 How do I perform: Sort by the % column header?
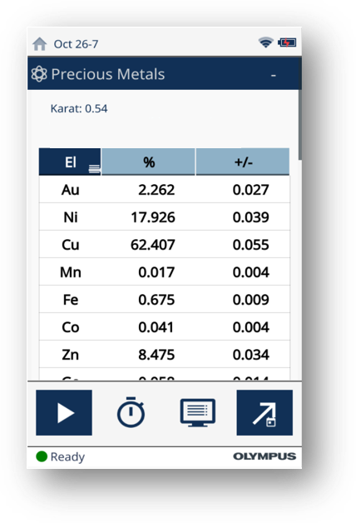click(x=149, y=162)
